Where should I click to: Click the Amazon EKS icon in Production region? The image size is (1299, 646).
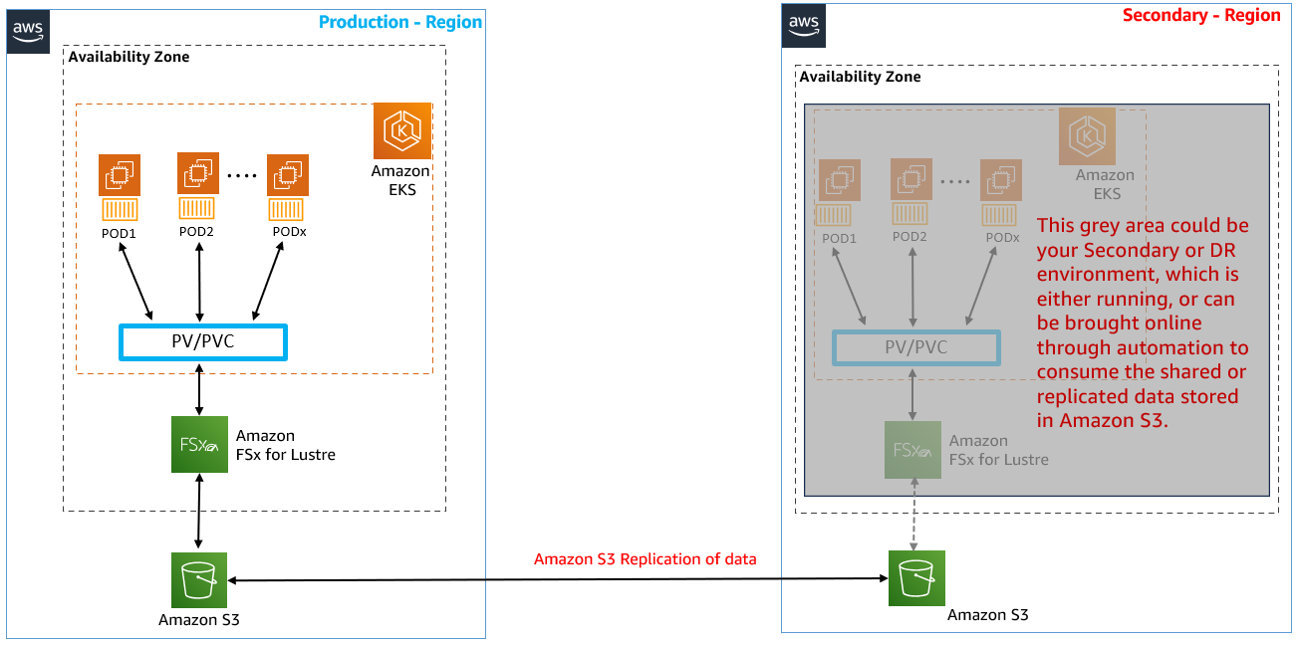402,130
